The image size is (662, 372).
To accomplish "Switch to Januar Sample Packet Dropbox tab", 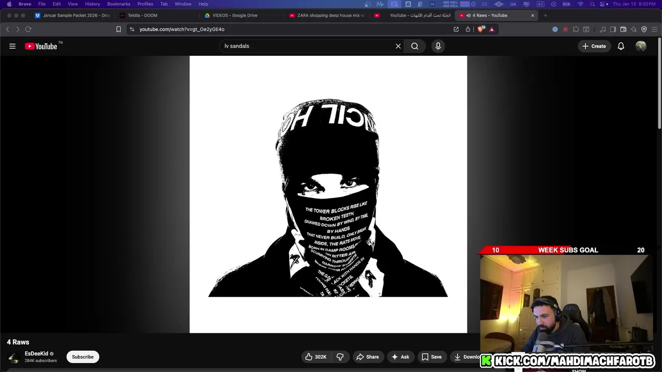I will coord(72,16).
